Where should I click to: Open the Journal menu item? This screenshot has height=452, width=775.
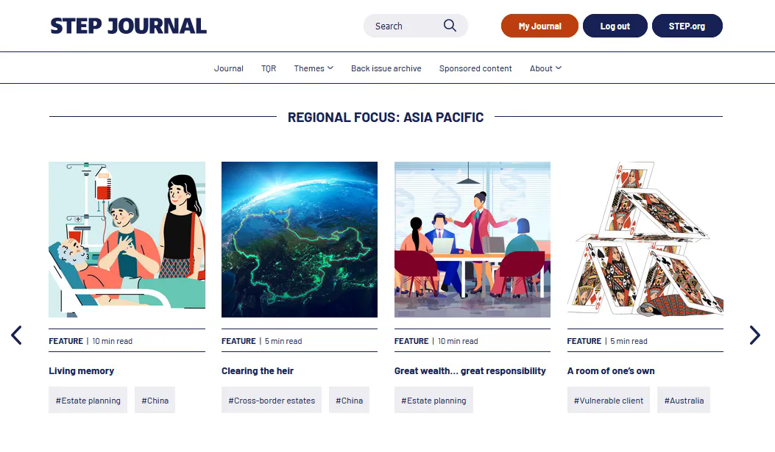(228, 68)
